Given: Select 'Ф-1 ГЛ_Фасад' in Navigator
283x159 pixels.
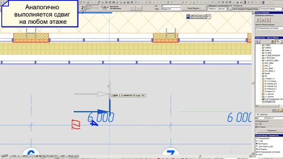Looking at the screenshot, I should 270,81.
